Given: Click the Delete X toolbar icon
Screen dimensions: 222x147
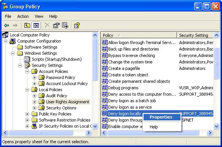Looking at the screenshot, I should (x=47, y=25).
